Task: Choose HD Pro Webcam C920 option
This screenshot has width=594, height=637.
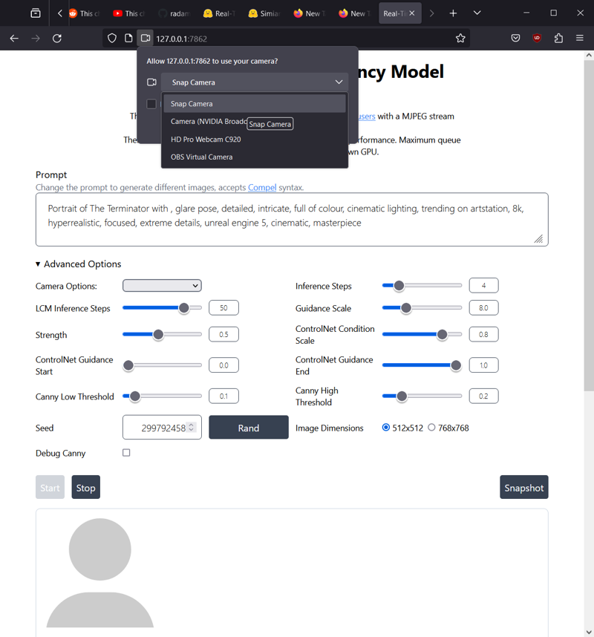Action: point(255,140)
